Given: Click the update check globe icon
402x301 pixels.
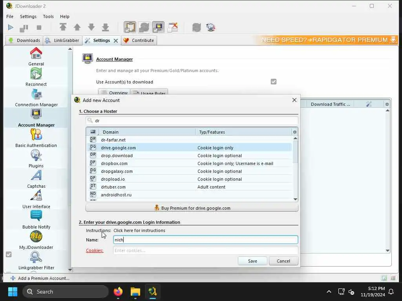Looking at the screenshot, I should pos(211,27).
